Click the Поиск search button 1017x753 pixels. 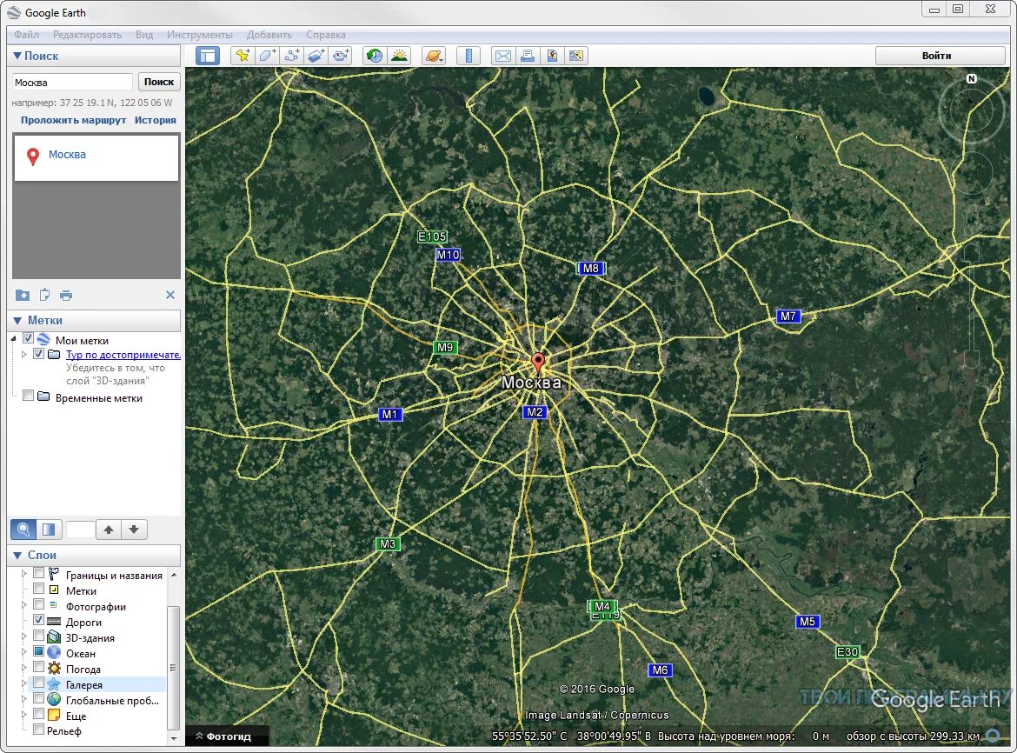[159, 82]
